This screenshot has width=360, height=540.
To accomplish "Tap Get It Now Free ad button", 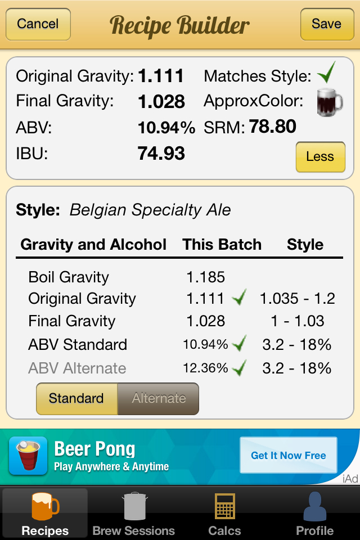I will (289, 455).
